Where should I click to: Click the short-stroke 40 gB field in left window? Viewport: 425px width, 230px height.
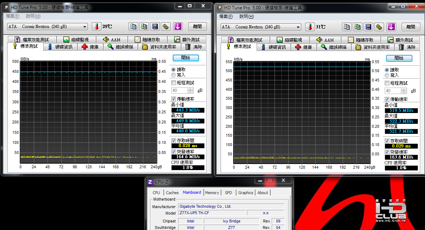tap(180, 90)
